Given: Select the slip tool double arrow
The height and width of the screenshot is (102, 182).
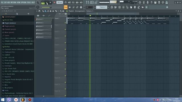Looking at the screenshot, I should (x=53, y=11).
